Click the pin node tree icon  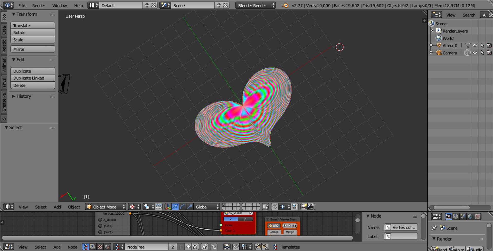tap(205, 247)
